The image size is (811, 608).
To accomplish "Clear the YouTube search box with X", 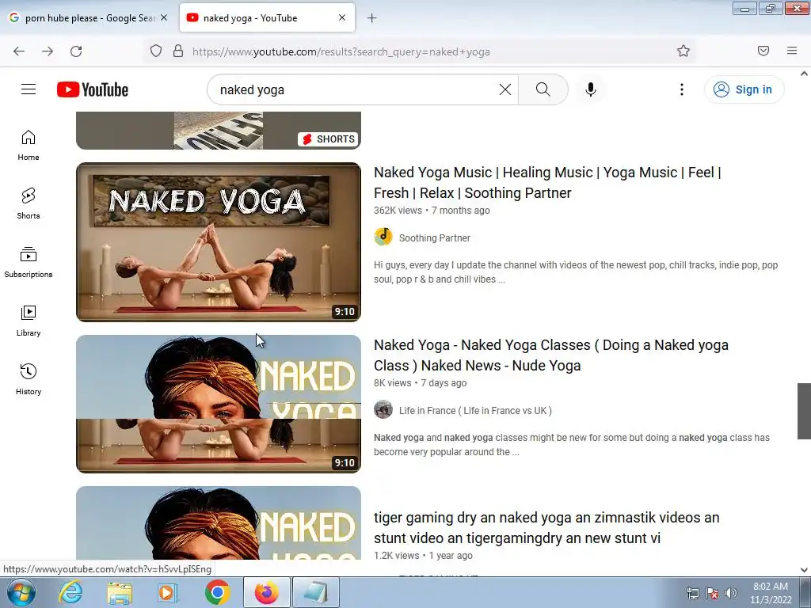I will (x=504, y=89).
